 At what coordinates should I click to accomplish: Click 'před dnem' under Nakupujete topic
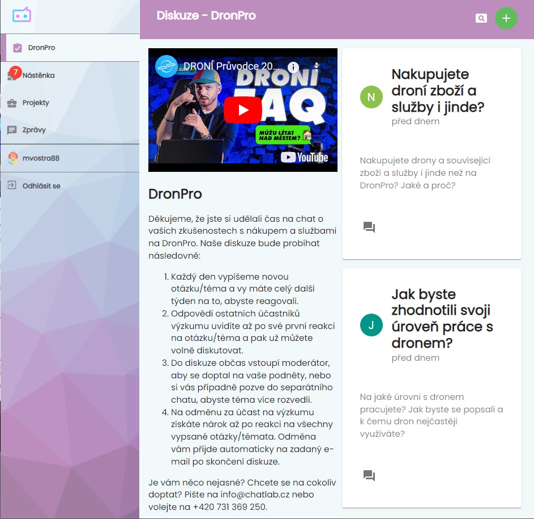[416, 121]
